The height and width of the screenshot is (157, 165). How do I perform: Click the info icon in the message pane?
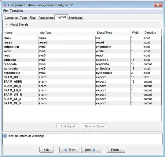tap(5, 136)
